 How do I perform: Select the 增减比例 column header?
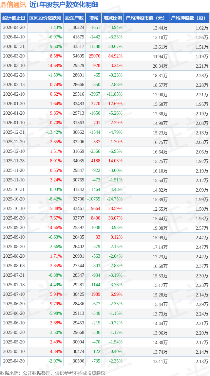[112, 18]
